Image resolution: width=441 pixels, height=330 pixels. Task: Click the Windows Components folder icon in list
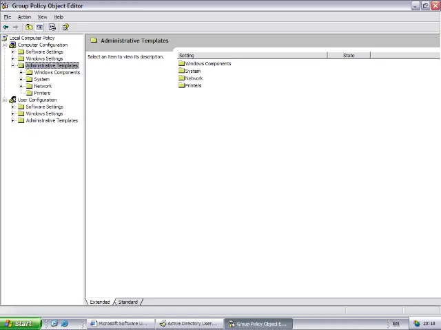pyautogui.click(x=181, y=63)
